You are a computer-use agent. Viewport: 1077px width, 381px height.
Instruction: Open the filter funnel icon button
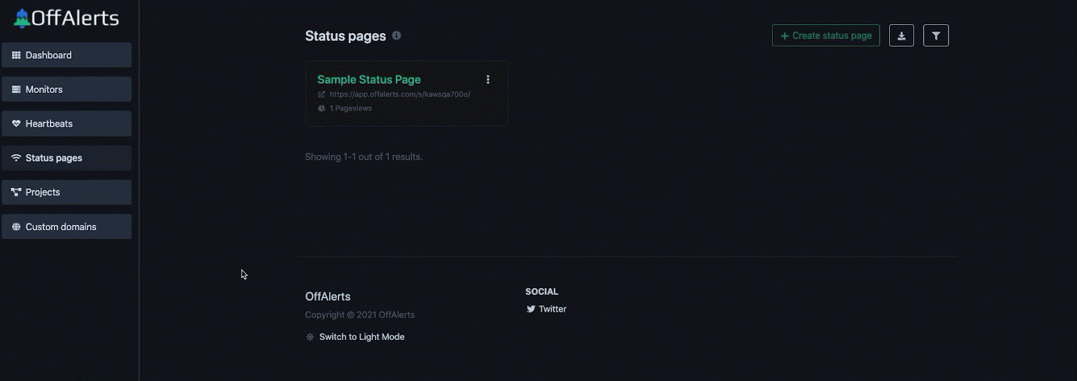point(936,36)
